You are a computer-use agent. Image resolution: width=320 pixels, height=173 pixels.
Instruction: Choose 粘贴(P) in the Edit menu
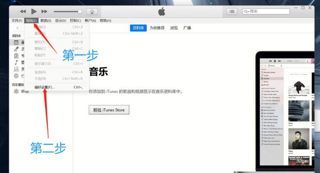click(x=57, y=55)
